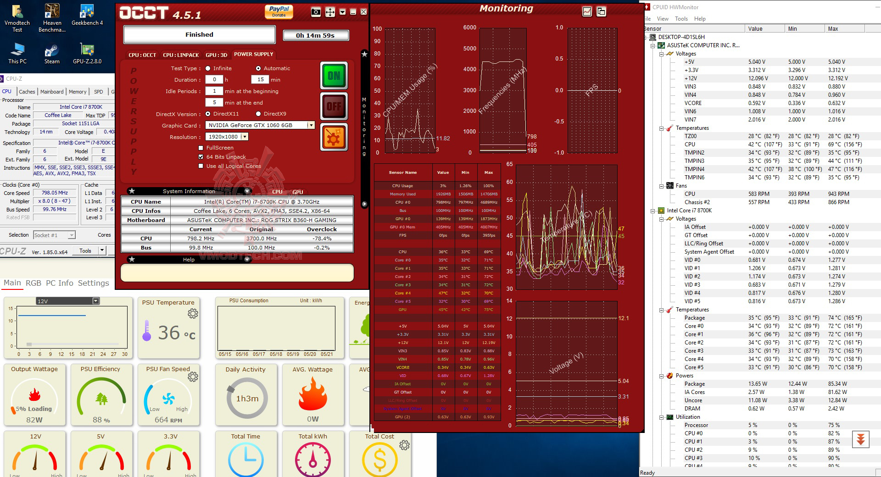Open This PC desktop icon

17,54
